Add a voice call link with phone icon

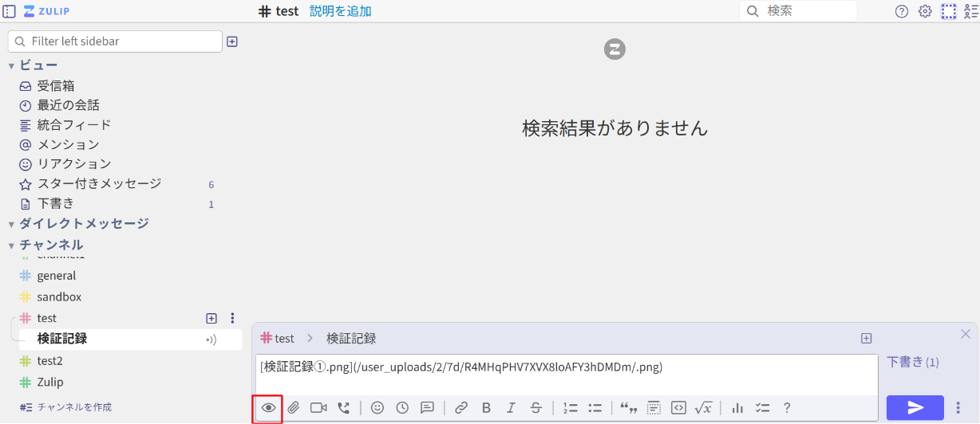pos(343,408)
